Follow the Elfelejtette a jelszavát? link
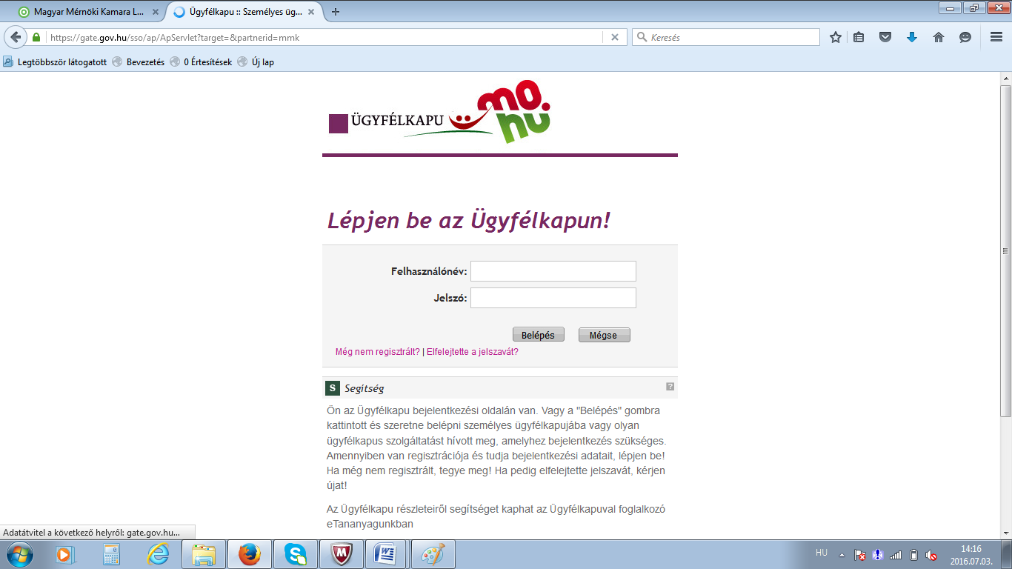Image resolution: width=1012 pixels, height=569 pixels. click(x=473, y=352)
